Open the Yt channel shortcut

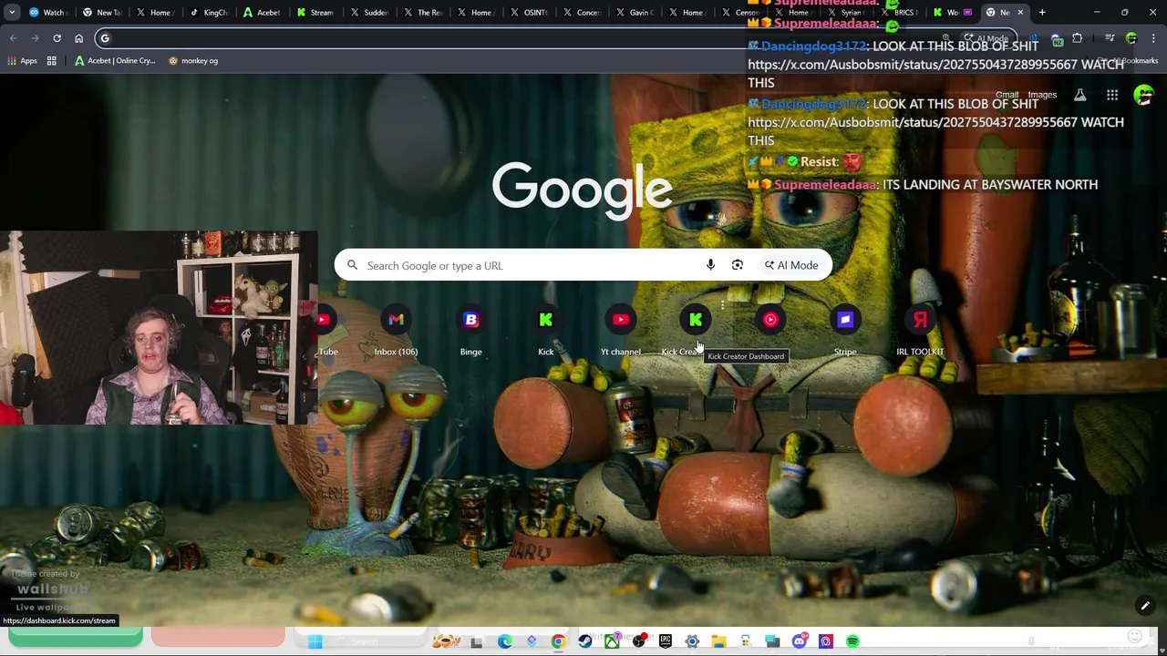pyautogui.click(x=621, y=331)
